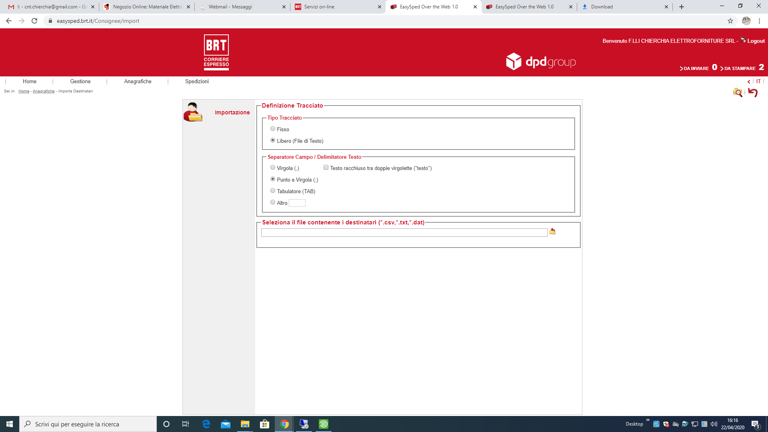Click the Logout link

click(x=756, y=41)
